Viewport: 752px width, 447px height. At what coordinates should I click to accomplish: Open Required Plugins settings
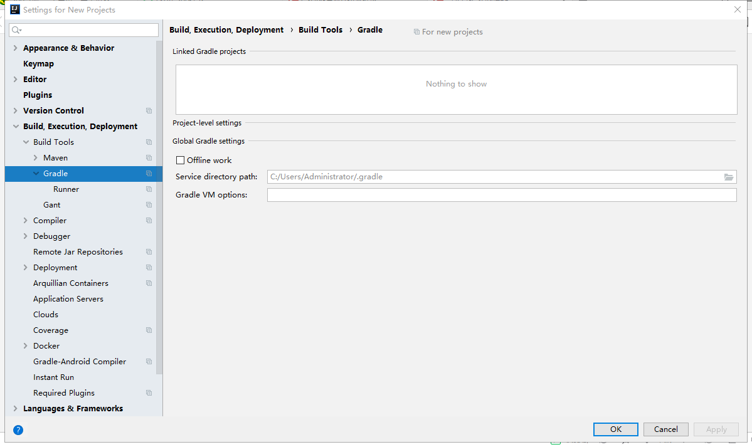pyautogui.click(x=64, y=393)
